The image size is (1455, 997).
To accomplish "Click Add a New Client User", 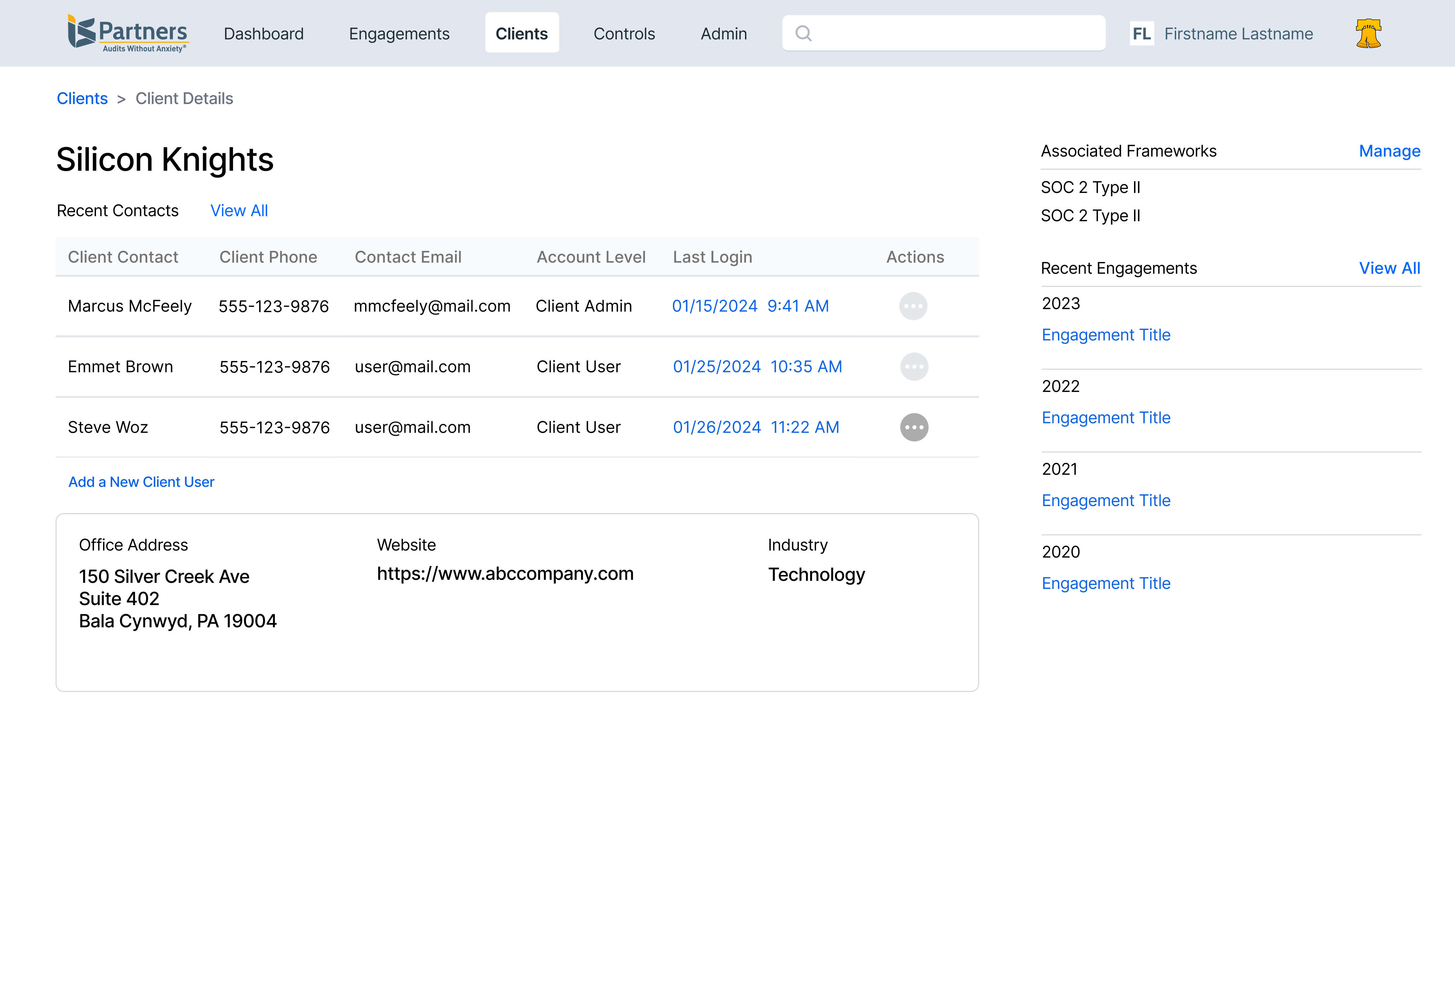I will [141, 482].
